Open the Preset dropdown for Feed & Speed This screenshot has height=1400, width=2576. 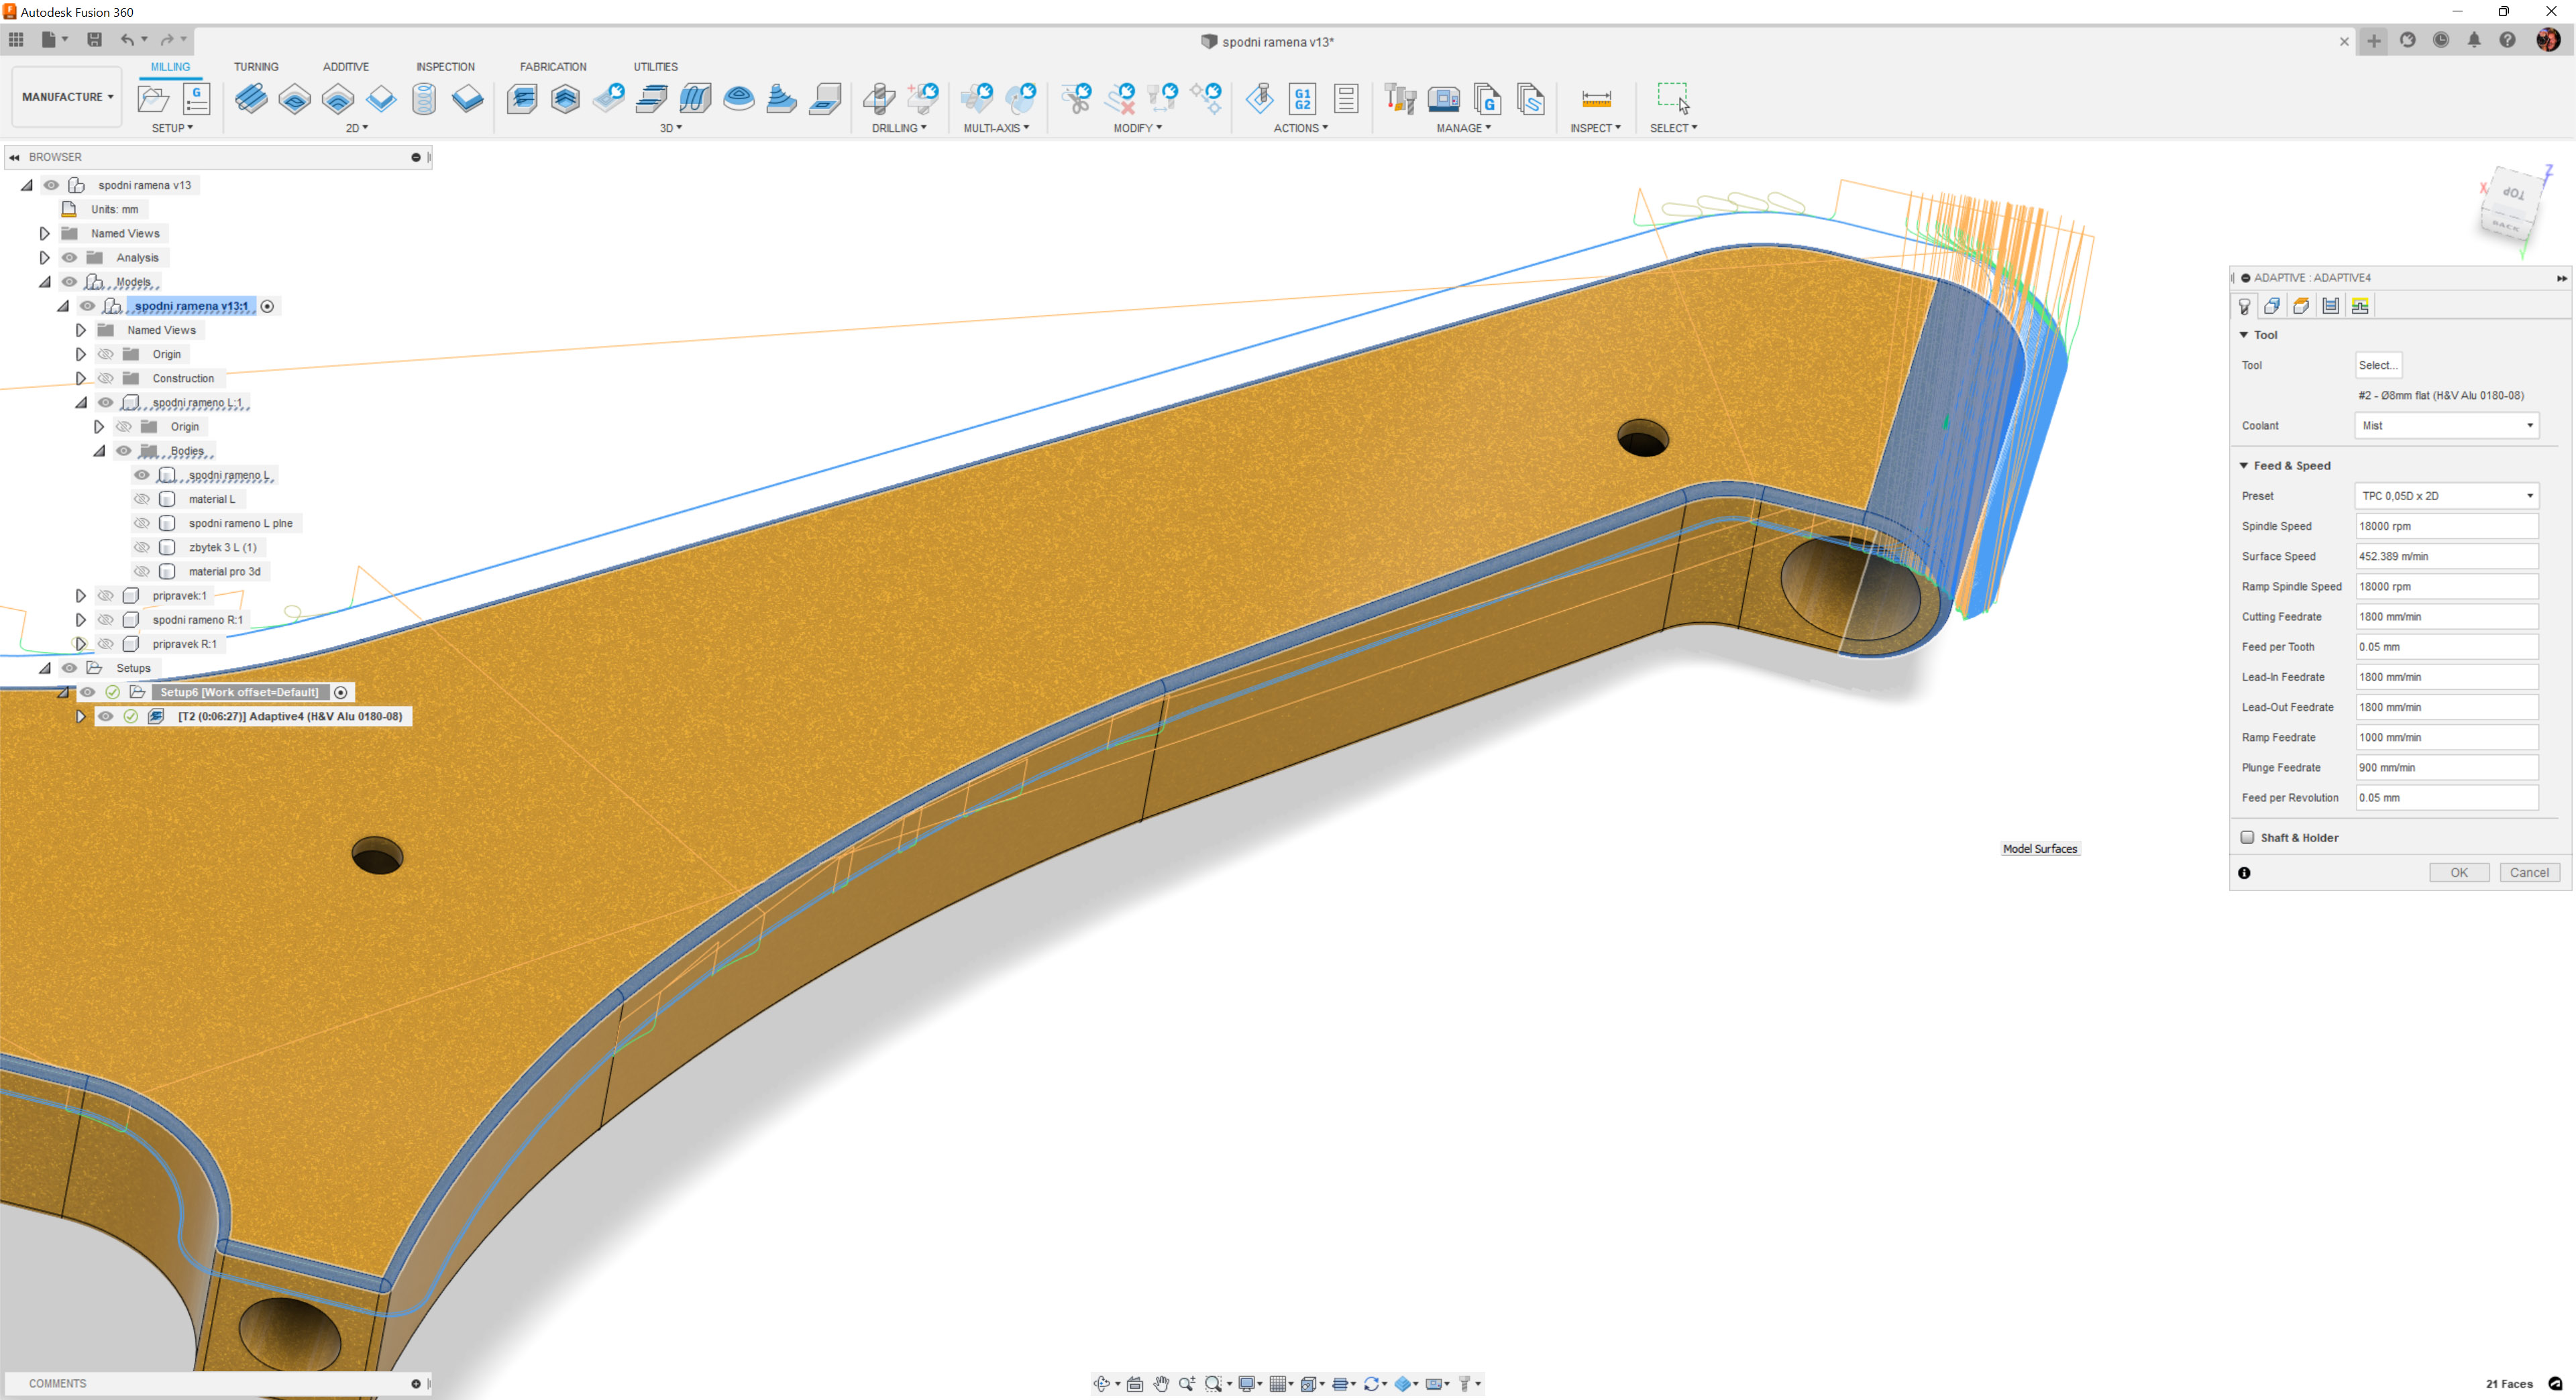(x=2446, y=495)
